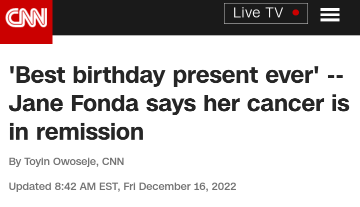
Task: Open the Live TV button
Action: tap(265, 13)
